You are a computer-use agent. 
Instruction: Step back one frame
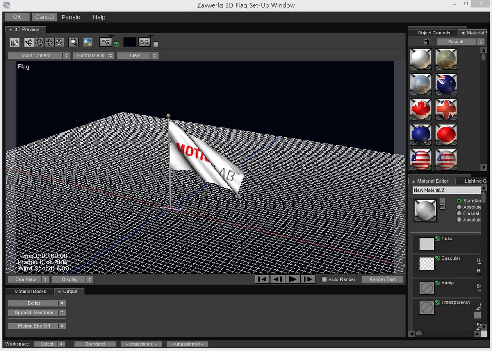(x=278, y=279)
